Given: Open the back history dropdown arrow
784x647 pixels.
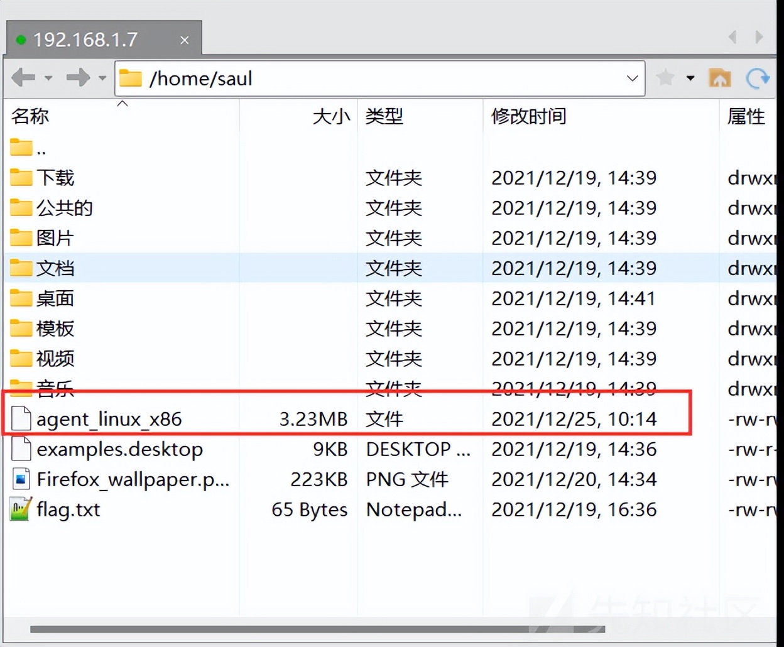Looking at the screenshot, I should [48, 79].
